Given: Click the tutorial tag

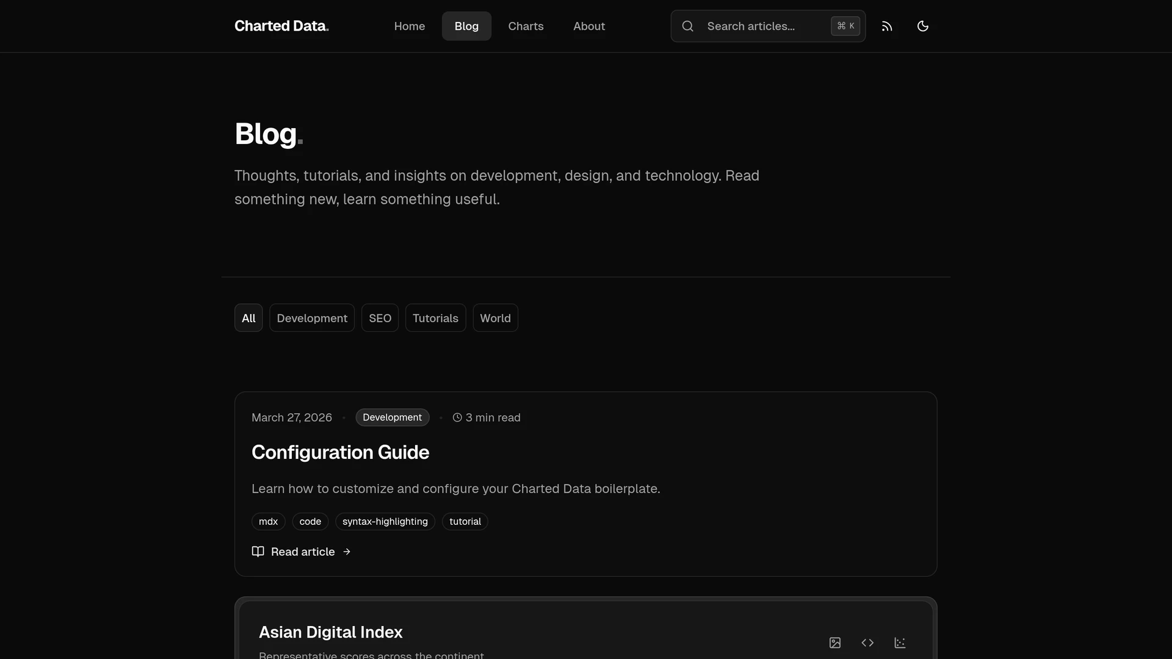Looking at the screenshot, I should 465,522.
